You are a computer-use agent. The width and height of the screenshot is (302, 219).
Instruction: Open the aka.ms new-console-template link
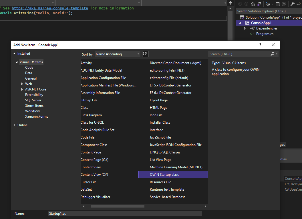50,8
